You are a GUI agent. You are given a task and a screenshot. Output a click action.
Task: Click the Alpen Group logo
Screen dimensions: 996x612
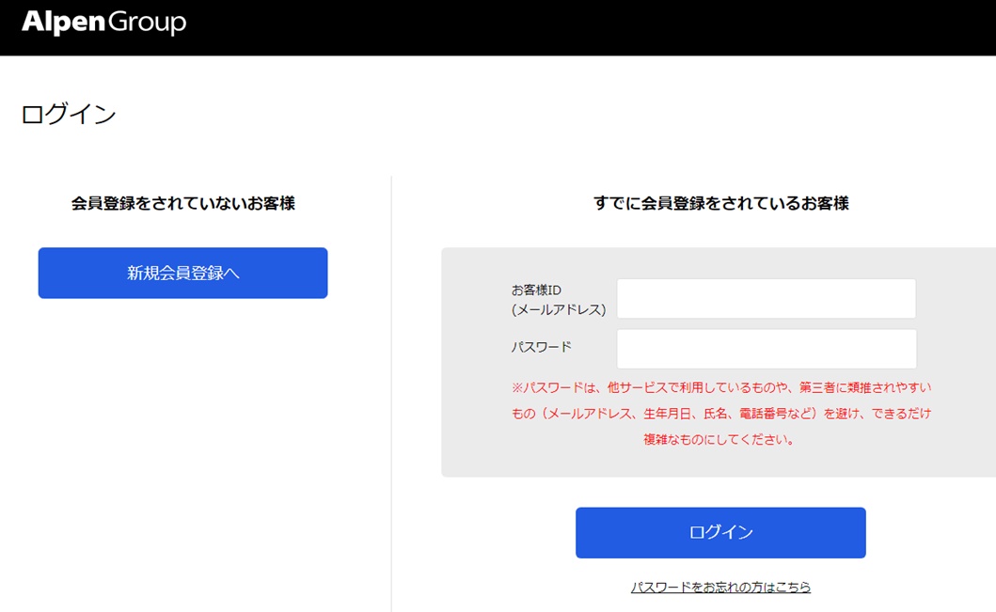pos(103,23)
